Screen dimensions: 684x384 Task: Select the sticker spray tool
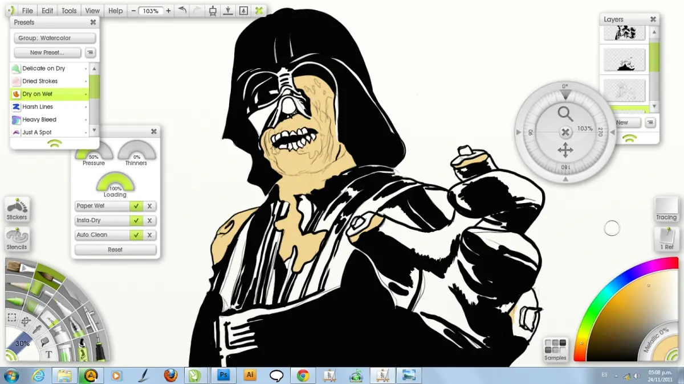tap(82, 350)
